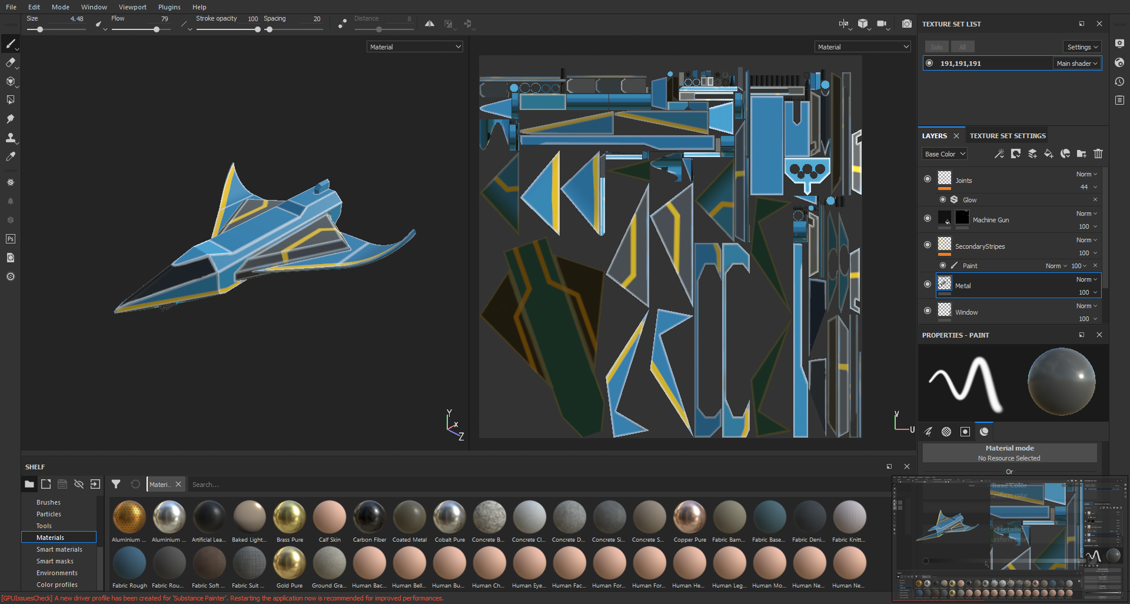This screenshot has width=1130, height=604.
Task: Open the Base Color channel dropdown
Action: tap(944, 154)
